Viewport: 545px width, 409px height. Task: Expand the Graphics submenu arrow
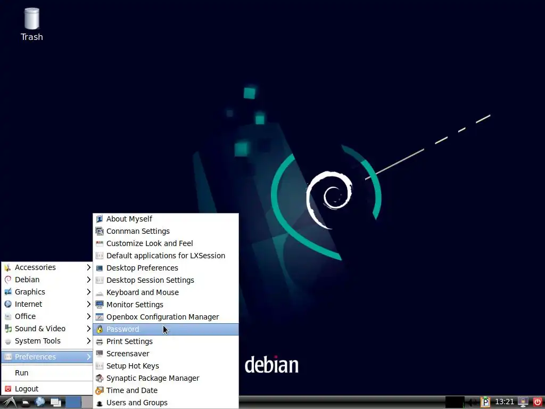coord(88,292)
